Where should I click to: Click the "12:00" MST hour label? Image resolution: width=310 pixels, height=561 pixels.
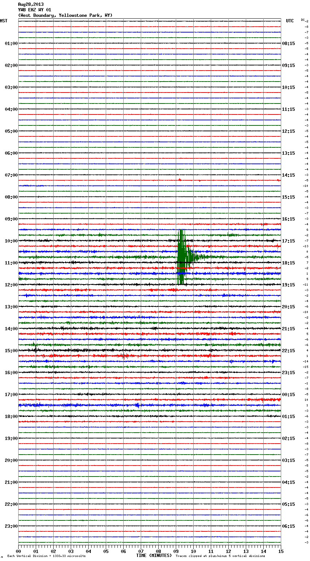[11, 285]
